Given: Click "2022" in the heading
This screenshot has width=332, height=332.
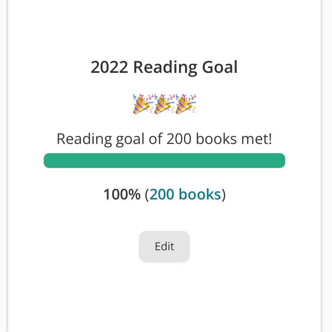Looking at the screenshot, I should [109, 67].
